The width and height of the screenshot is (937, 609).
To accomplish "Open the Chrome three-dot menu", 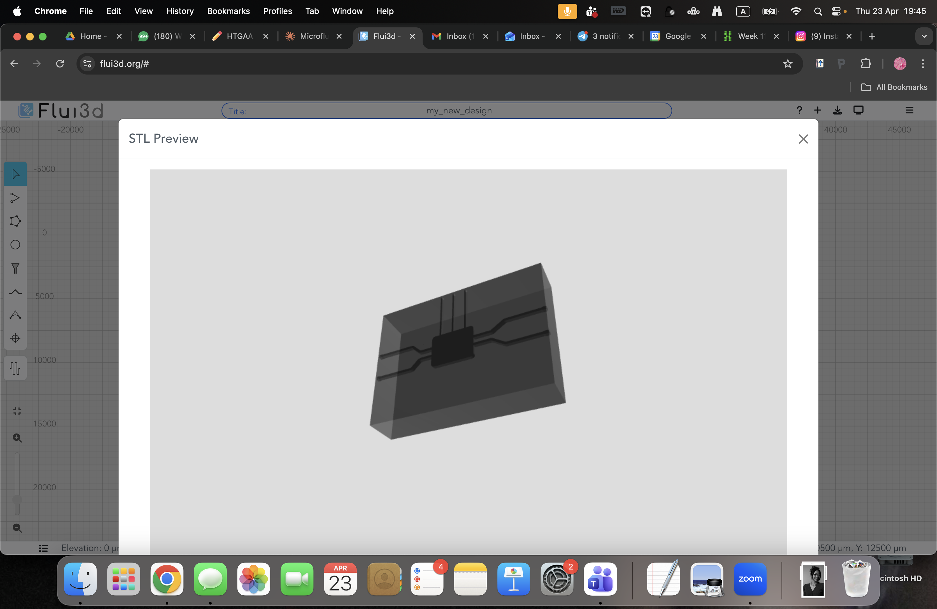I will coord(923,64).
